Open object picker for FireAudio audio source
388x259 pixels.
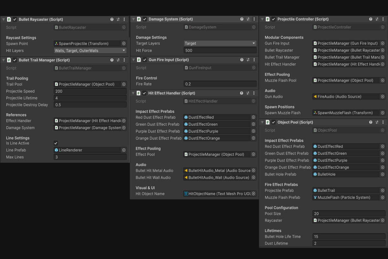click(383, 96)
